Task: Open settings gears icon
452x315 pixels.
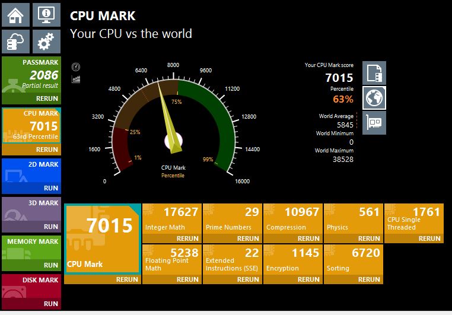Action: point(46,42)
